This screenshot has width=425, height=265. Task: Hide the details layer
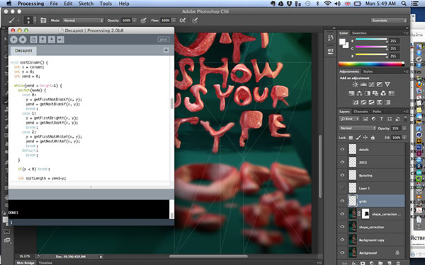(342, 149)
